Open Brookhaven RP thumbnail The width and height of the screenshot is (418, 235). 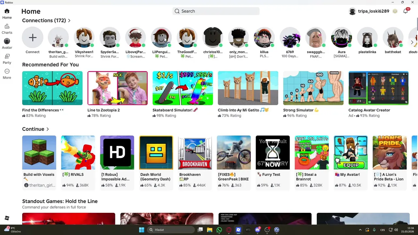(195, 152)
